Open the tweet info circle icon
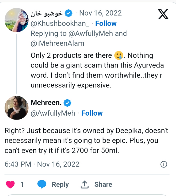Image resolution: width=176 pixels, height=196 pixels. [x=164, y=164]
